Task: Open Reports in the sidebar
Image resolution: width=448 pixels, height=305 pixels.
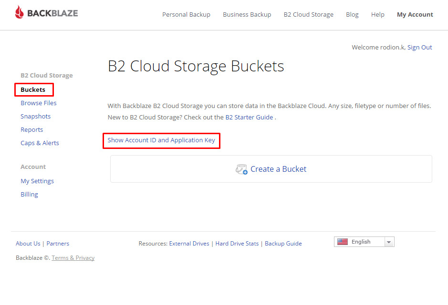Action: click(x=31, y=130)
